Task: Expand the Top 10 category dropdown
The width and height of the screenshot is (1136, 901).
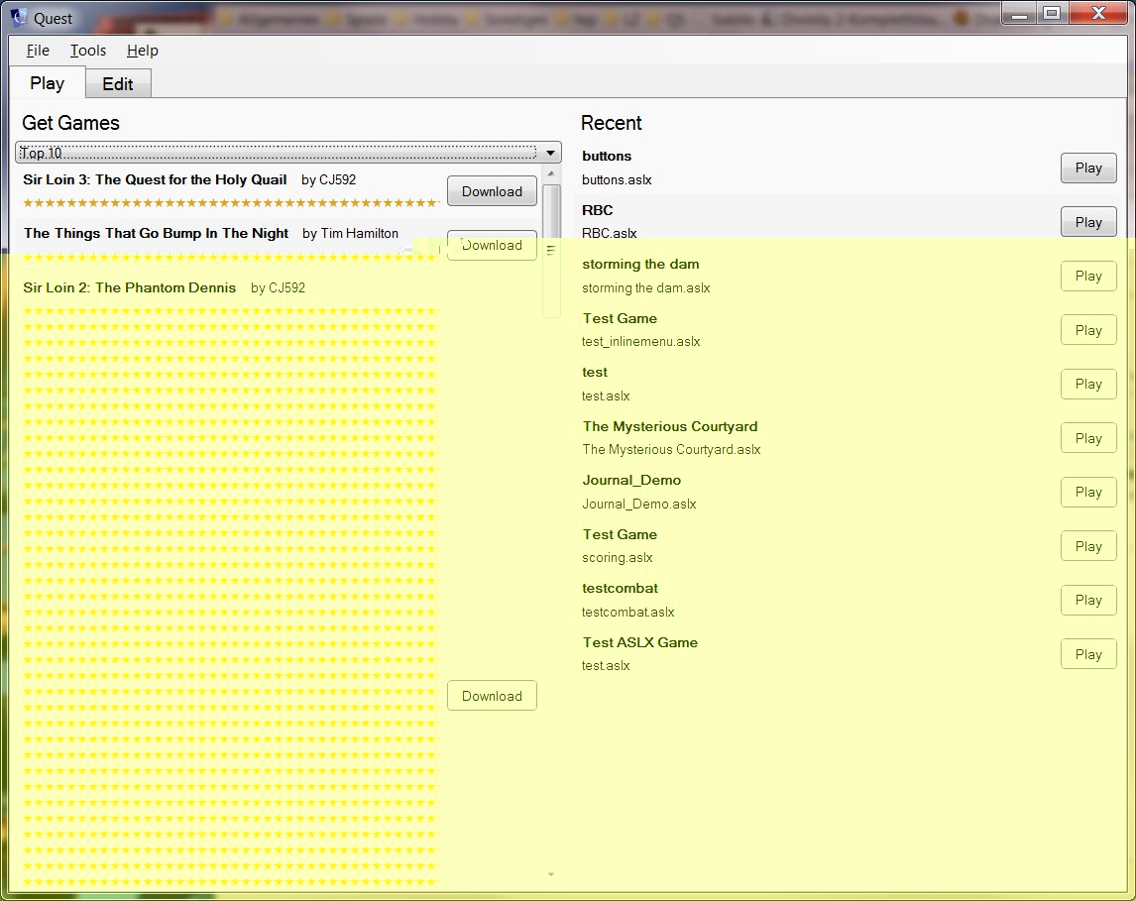Action: pos(550,153)
